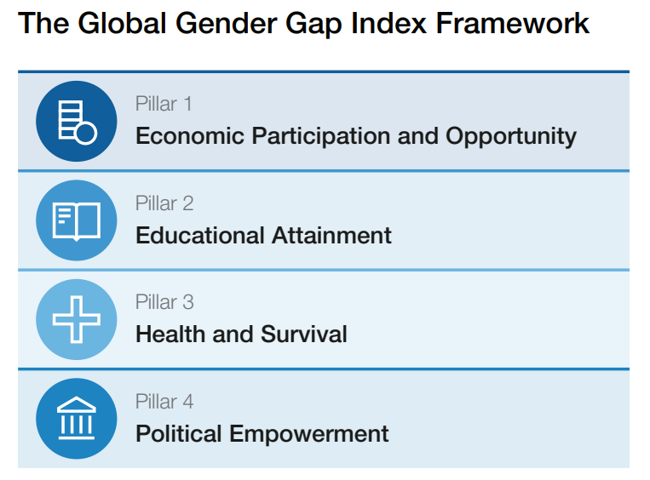Open the Political Empowerment heading
Viewport: 650px width, 480px height.
262,434
